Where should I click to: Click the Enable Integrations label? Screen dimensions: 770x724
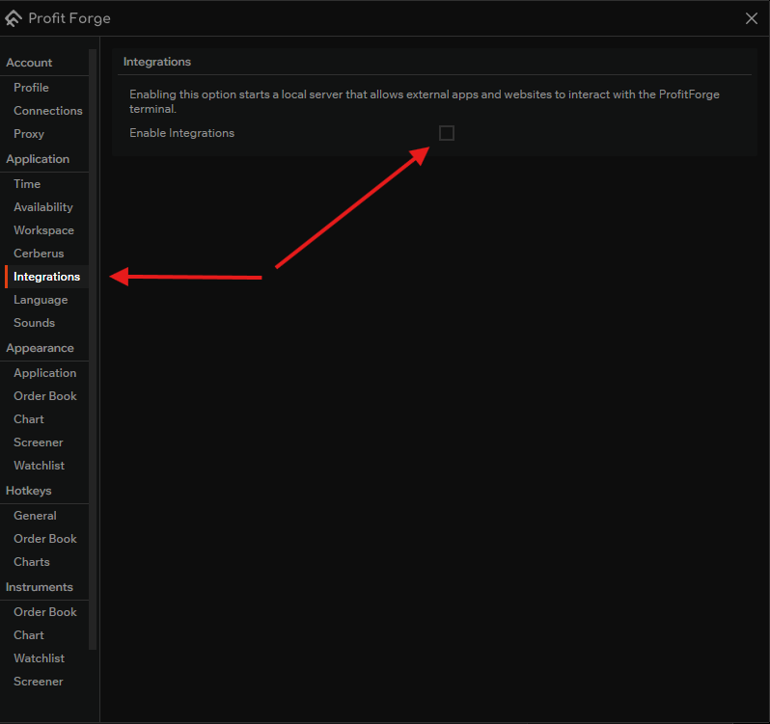(181, 133)
